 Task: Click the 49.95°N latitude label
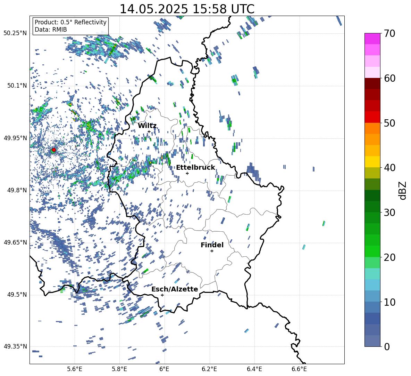[15, 138]
